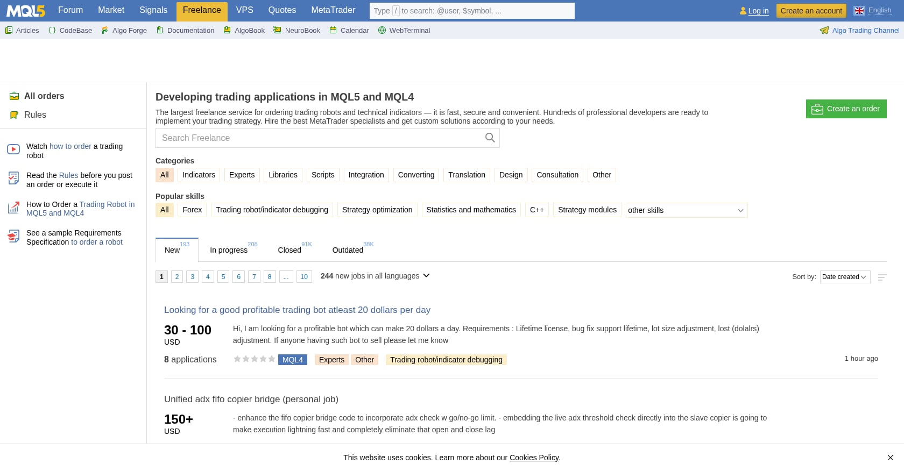904x471 pixels.
Task: Click the sample Requirements Specification icon
Action: coord(13,236)
